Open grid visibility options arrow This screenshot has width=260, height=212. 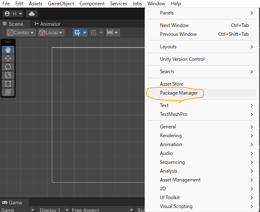tap(85, 33)
